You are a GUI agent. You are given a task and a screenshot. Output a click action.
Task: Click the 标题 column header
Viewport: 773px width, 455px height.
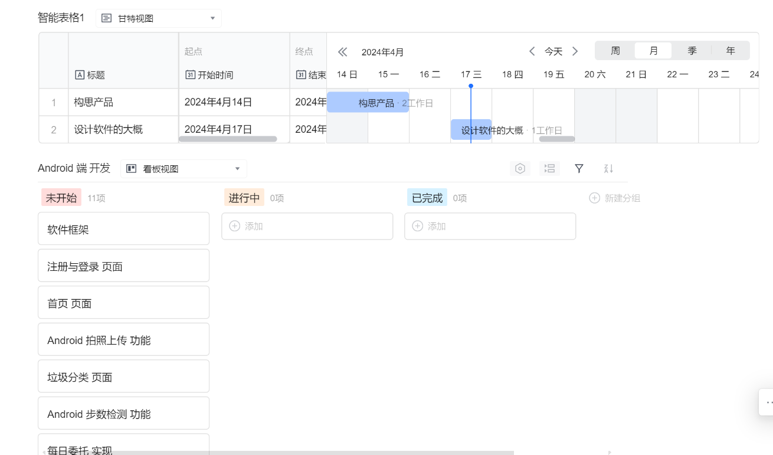coord(123,61)
